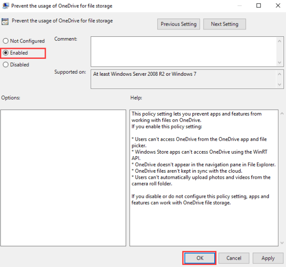
Task: Cancel the policy dialog
Action: [x=234, y=258]
